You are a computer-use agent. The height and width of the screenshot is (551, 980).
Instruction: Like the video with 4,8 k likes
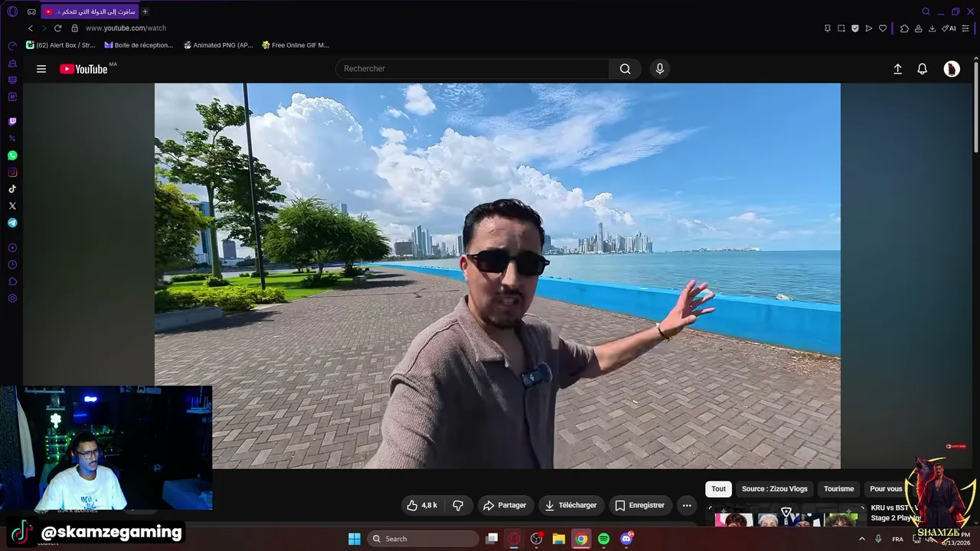coord(422,505)
